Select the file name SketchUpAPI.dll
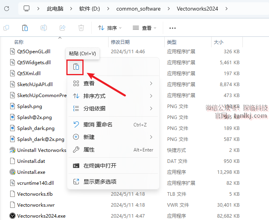Viewport: 269px width, 220px height. coord(35,84)
